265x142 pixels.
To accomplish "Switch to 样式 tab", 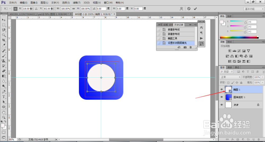I will (229, 42).
